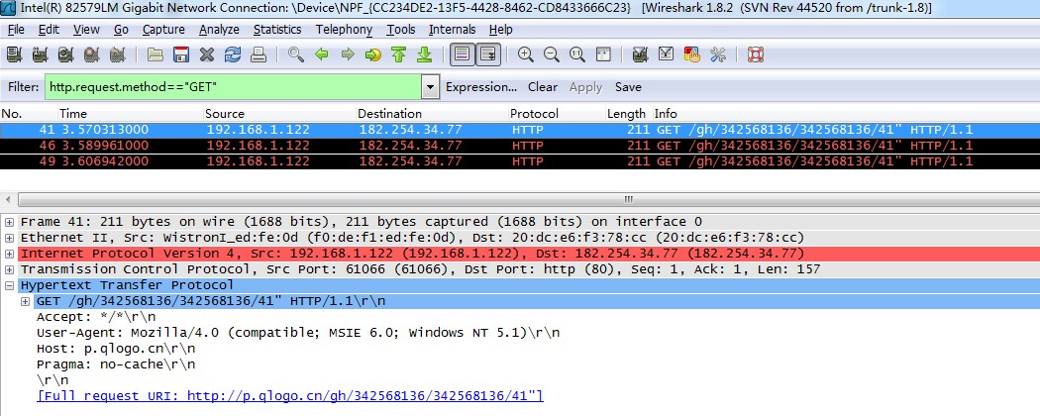Save capture file floppy icon
1040x416 pixels.
(181, 54)
